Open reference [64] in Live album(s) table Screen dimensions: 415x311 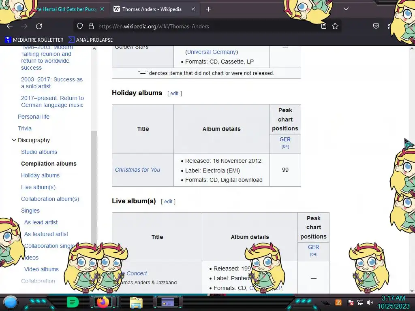pos(313,254)
